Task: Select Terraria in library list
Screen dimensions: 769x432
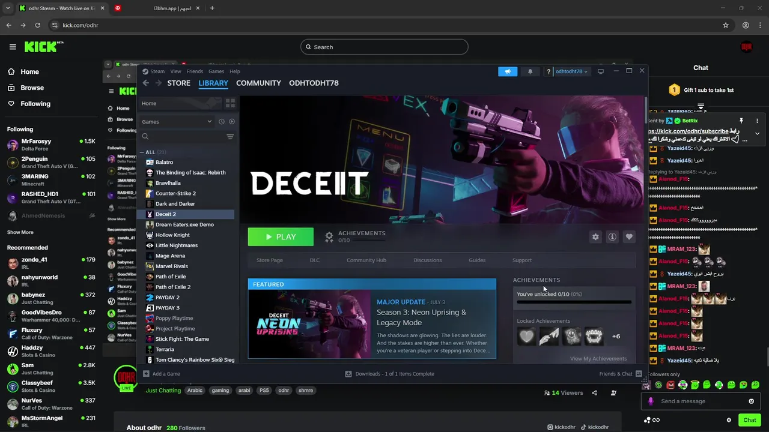Action: tap(165, 349)
